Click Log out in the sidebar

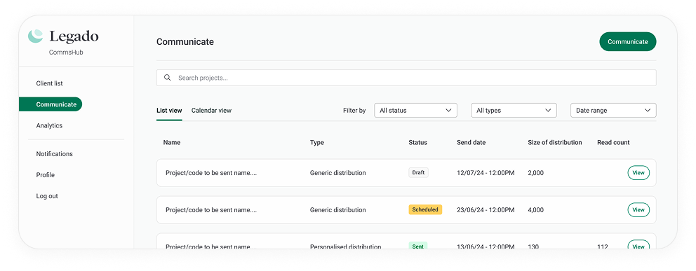pyautogui.click(x=47, y=196)
